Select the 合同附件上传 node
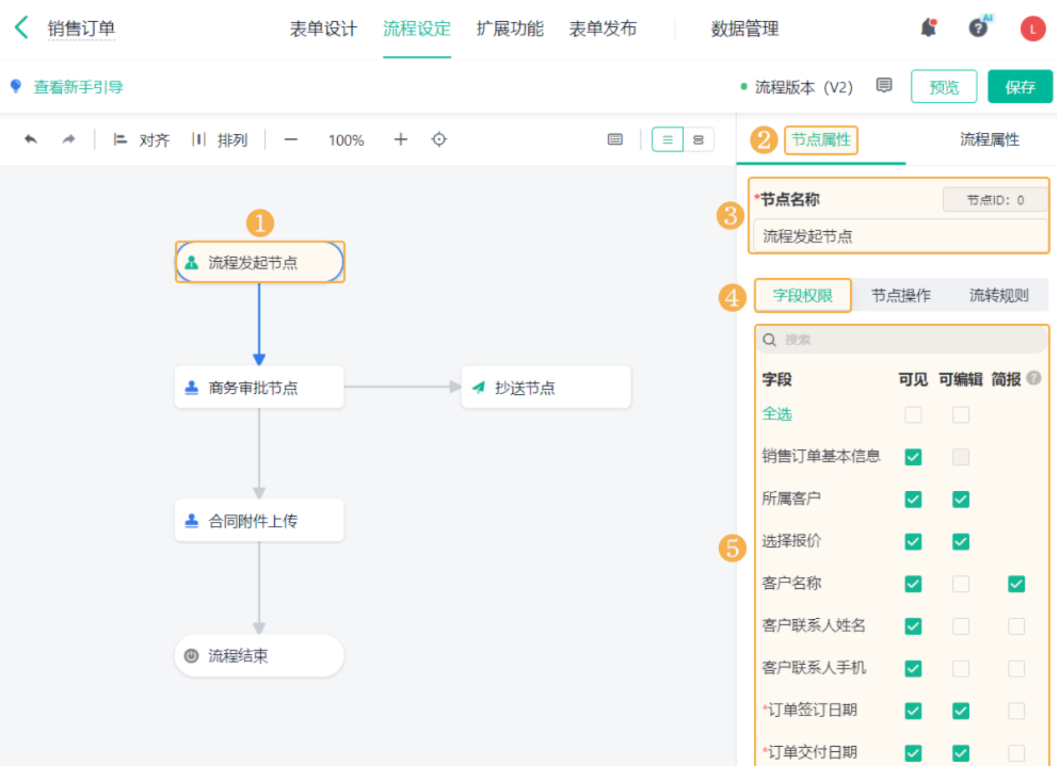Image resolution: width=1057 pixels, height=766 pixels. click(x=259, y=521)
